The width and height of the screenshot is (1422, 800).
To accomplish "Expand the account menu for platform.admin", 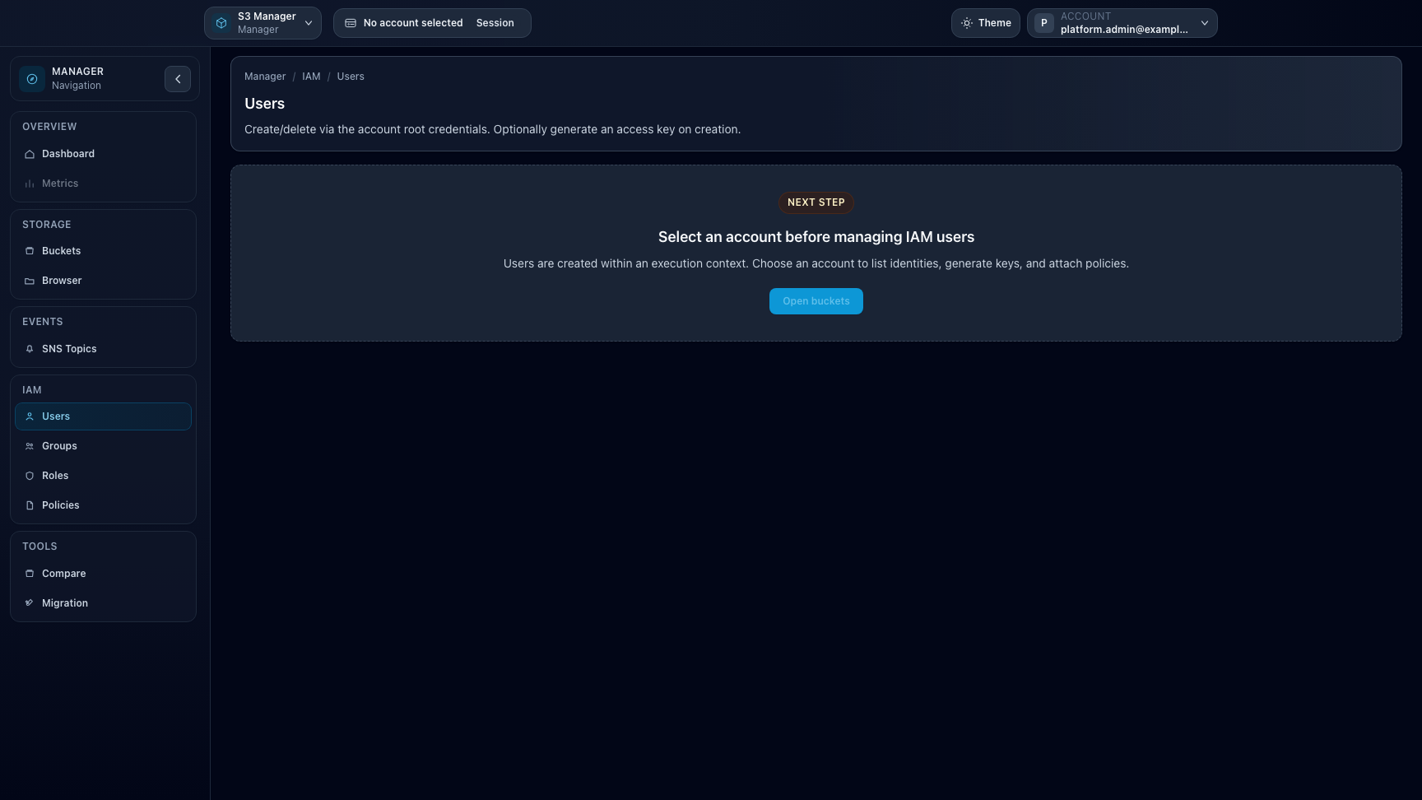I will (x=1204, y=23).
